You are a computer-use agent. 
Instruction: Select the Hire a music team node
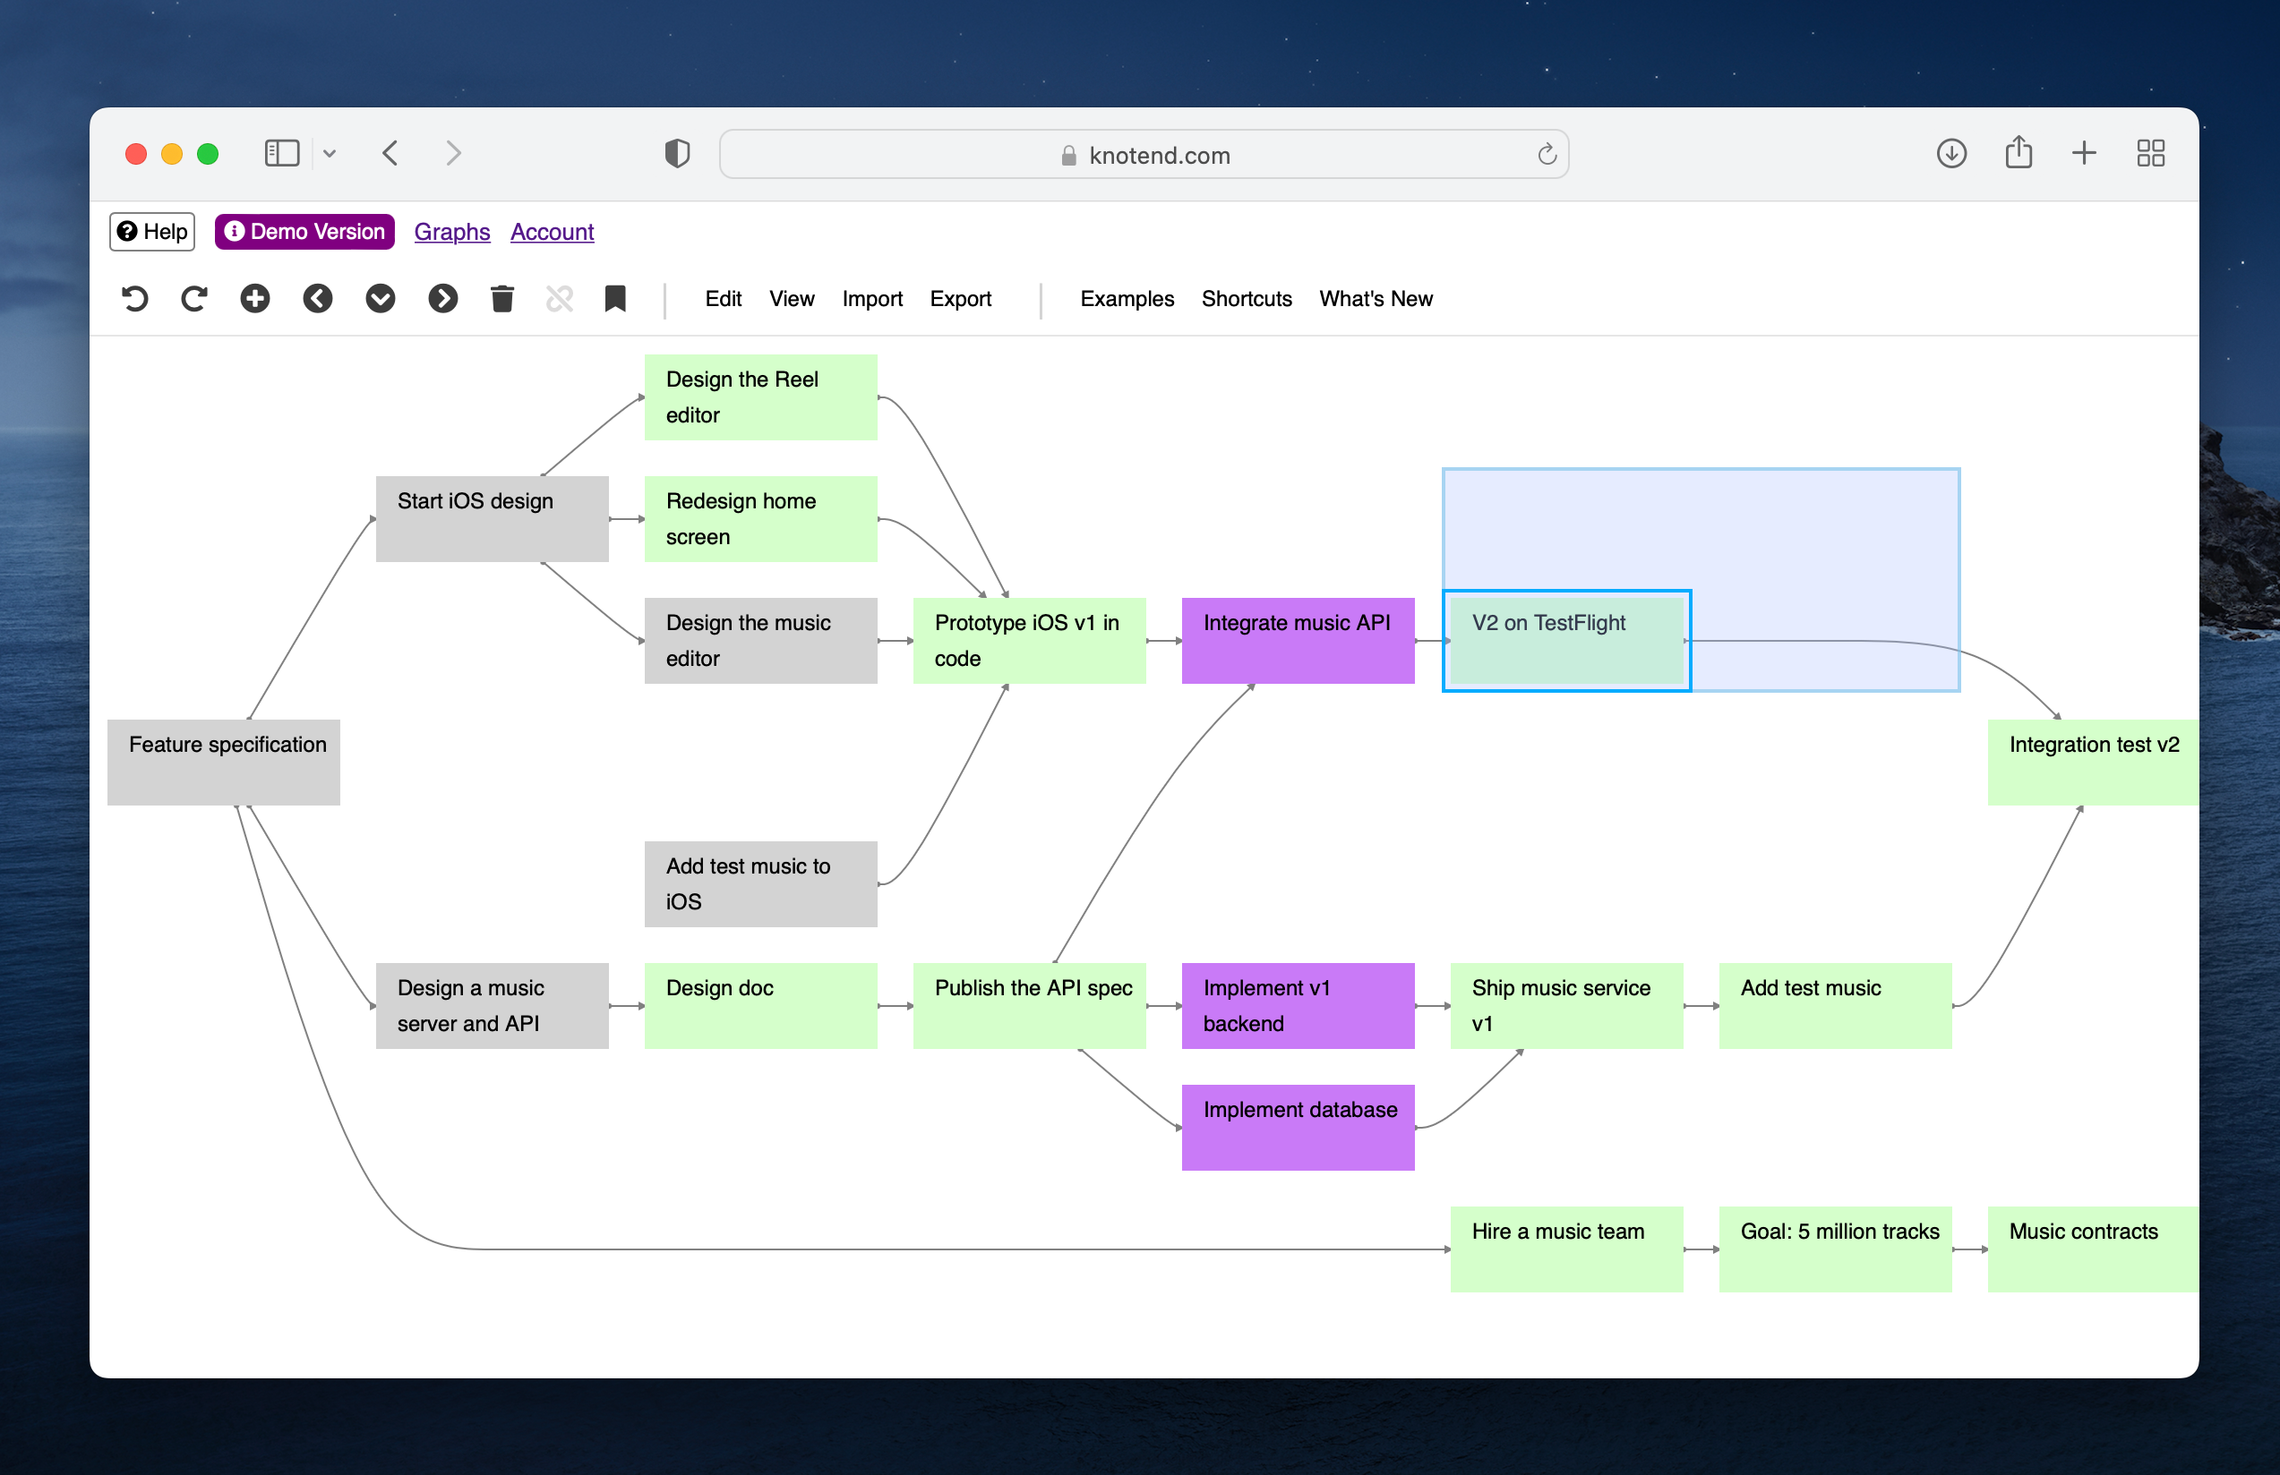pos(1567,1249)
